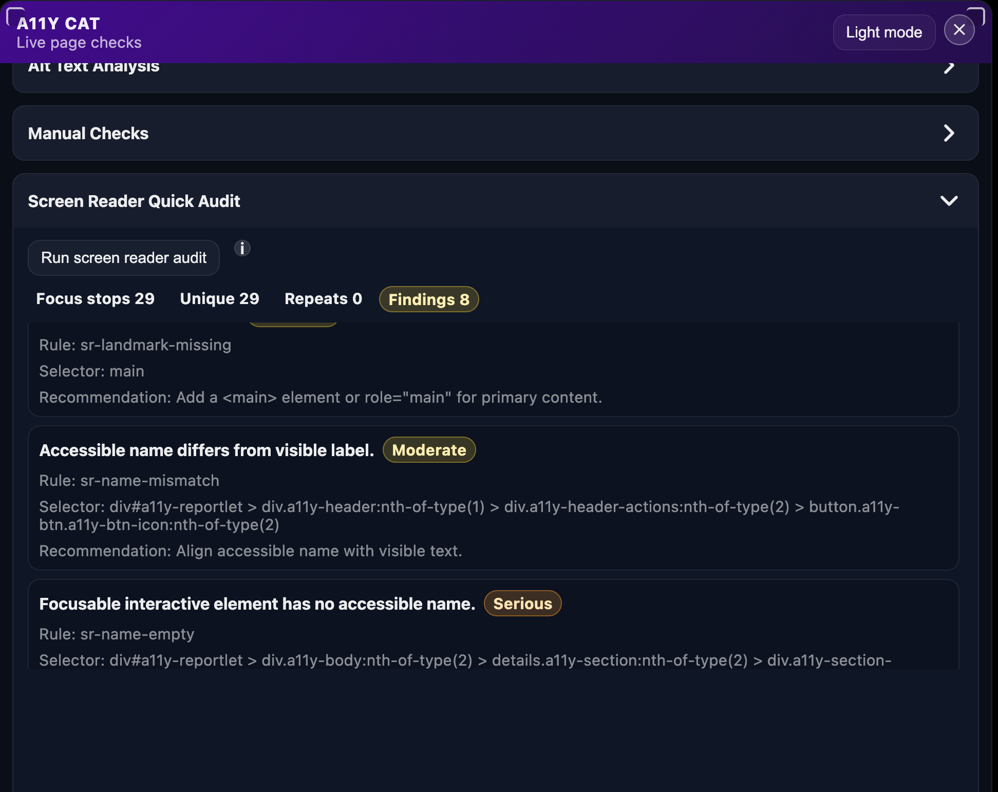Click Focus stops 29 stat
This screenshot has height=792, width=998.
pyautogui.click(x=95, y=299)
